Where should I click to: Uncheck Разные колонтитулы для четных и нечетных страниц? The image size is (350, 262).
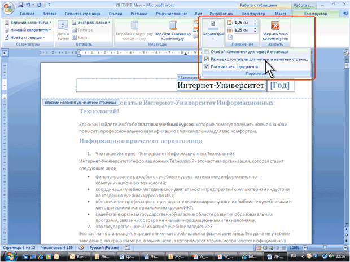(x=256, y=59)
